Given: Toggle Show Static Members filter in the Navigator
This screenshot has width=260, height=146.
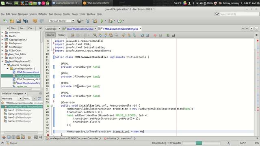Looking at the screenshot, I should coord(13,137).
